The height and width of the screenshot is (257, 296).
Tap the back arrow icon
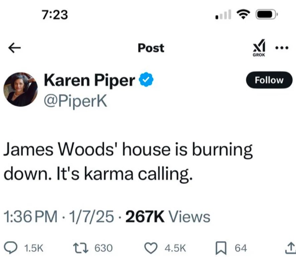(15, 48)
